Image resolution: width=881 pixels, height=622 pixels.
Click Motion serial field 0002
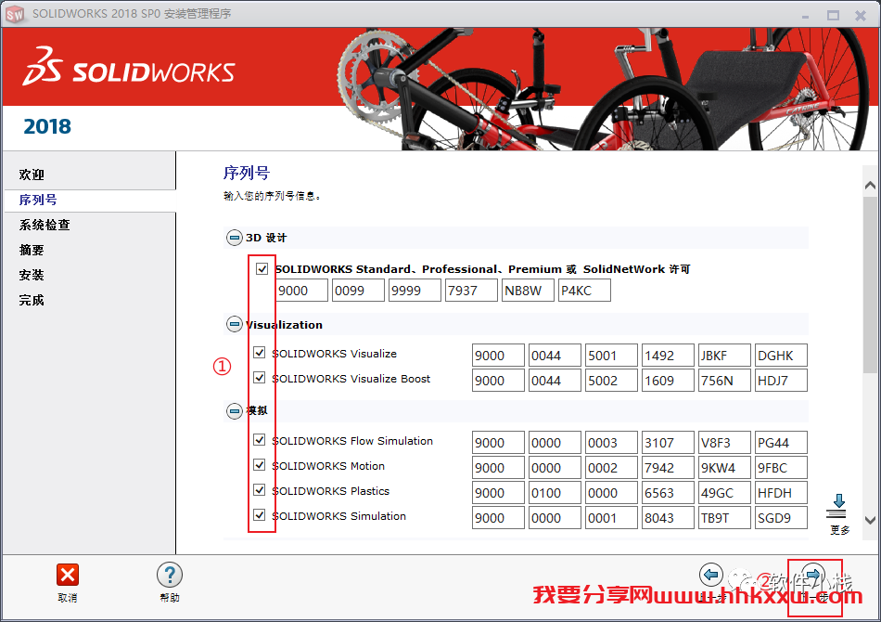click(x=611, y=467)
